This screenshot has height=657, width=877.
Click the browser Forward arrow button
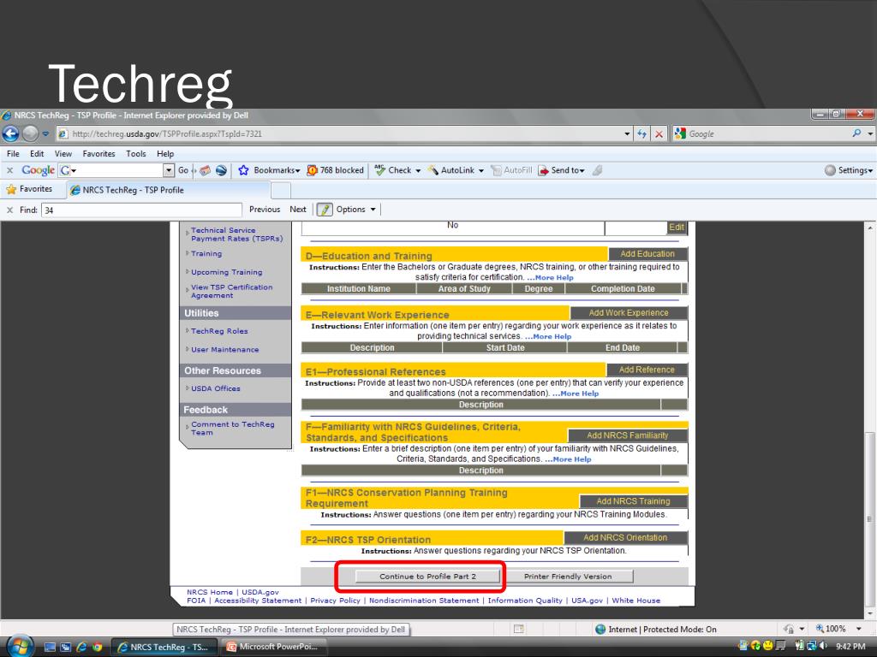(x=30, y=133)
